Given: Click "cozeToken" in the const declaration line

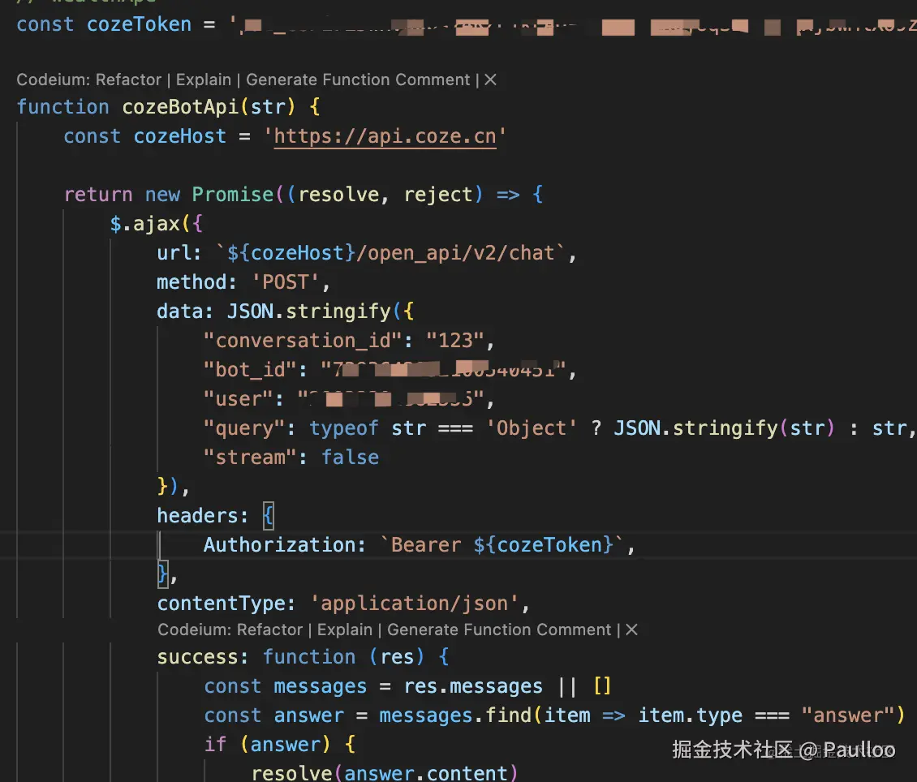Looking at the screenshot, I should [139, 24].
